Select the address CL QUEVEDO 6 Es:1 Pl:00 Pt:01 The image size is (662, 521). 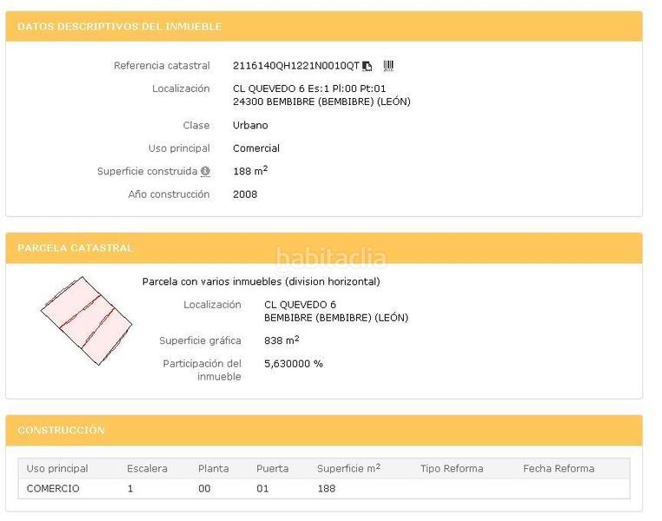(x=309, y=89)
